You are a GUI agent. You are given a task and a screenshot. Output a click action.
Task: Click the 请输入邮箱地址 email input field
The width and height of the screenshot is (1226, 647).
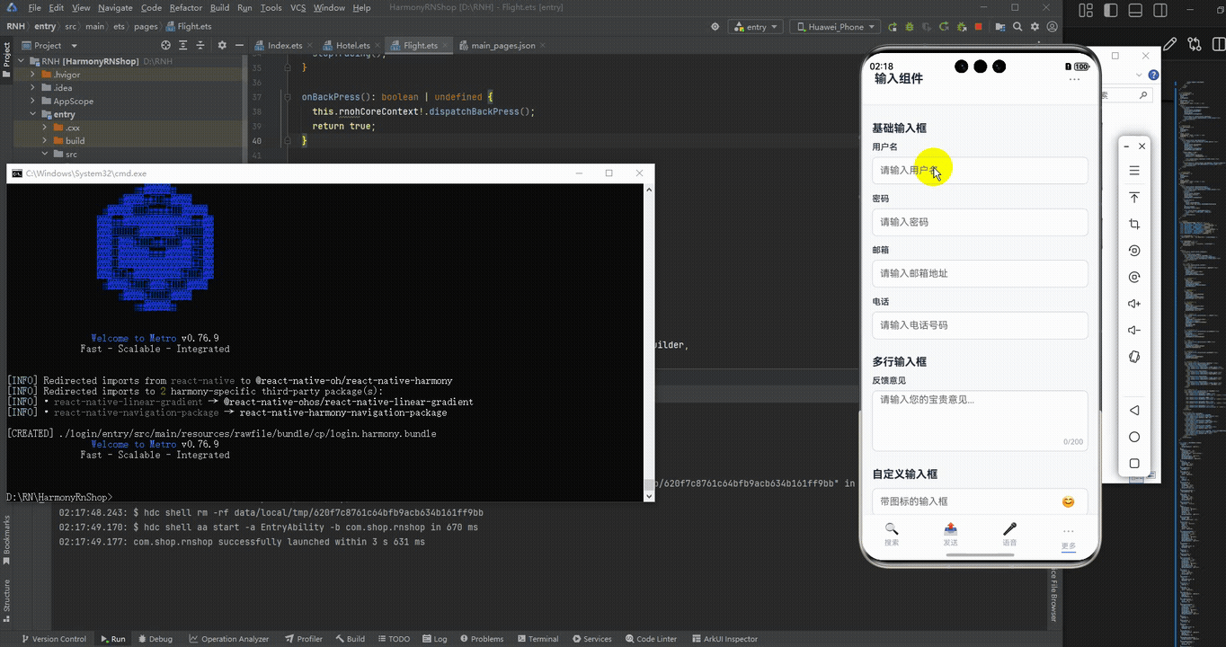click(980, 273)
